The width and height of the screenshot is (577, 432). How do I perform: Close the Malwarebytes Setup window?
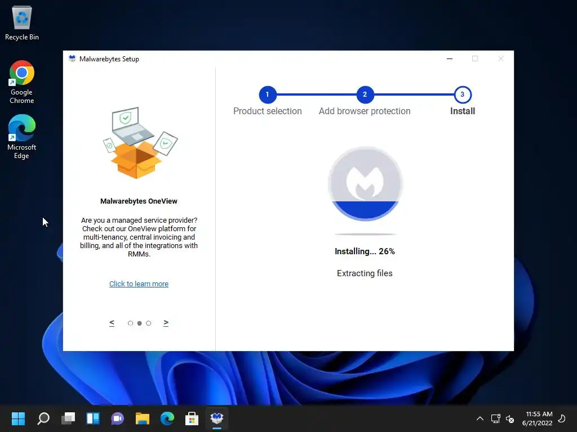[501, 58]
